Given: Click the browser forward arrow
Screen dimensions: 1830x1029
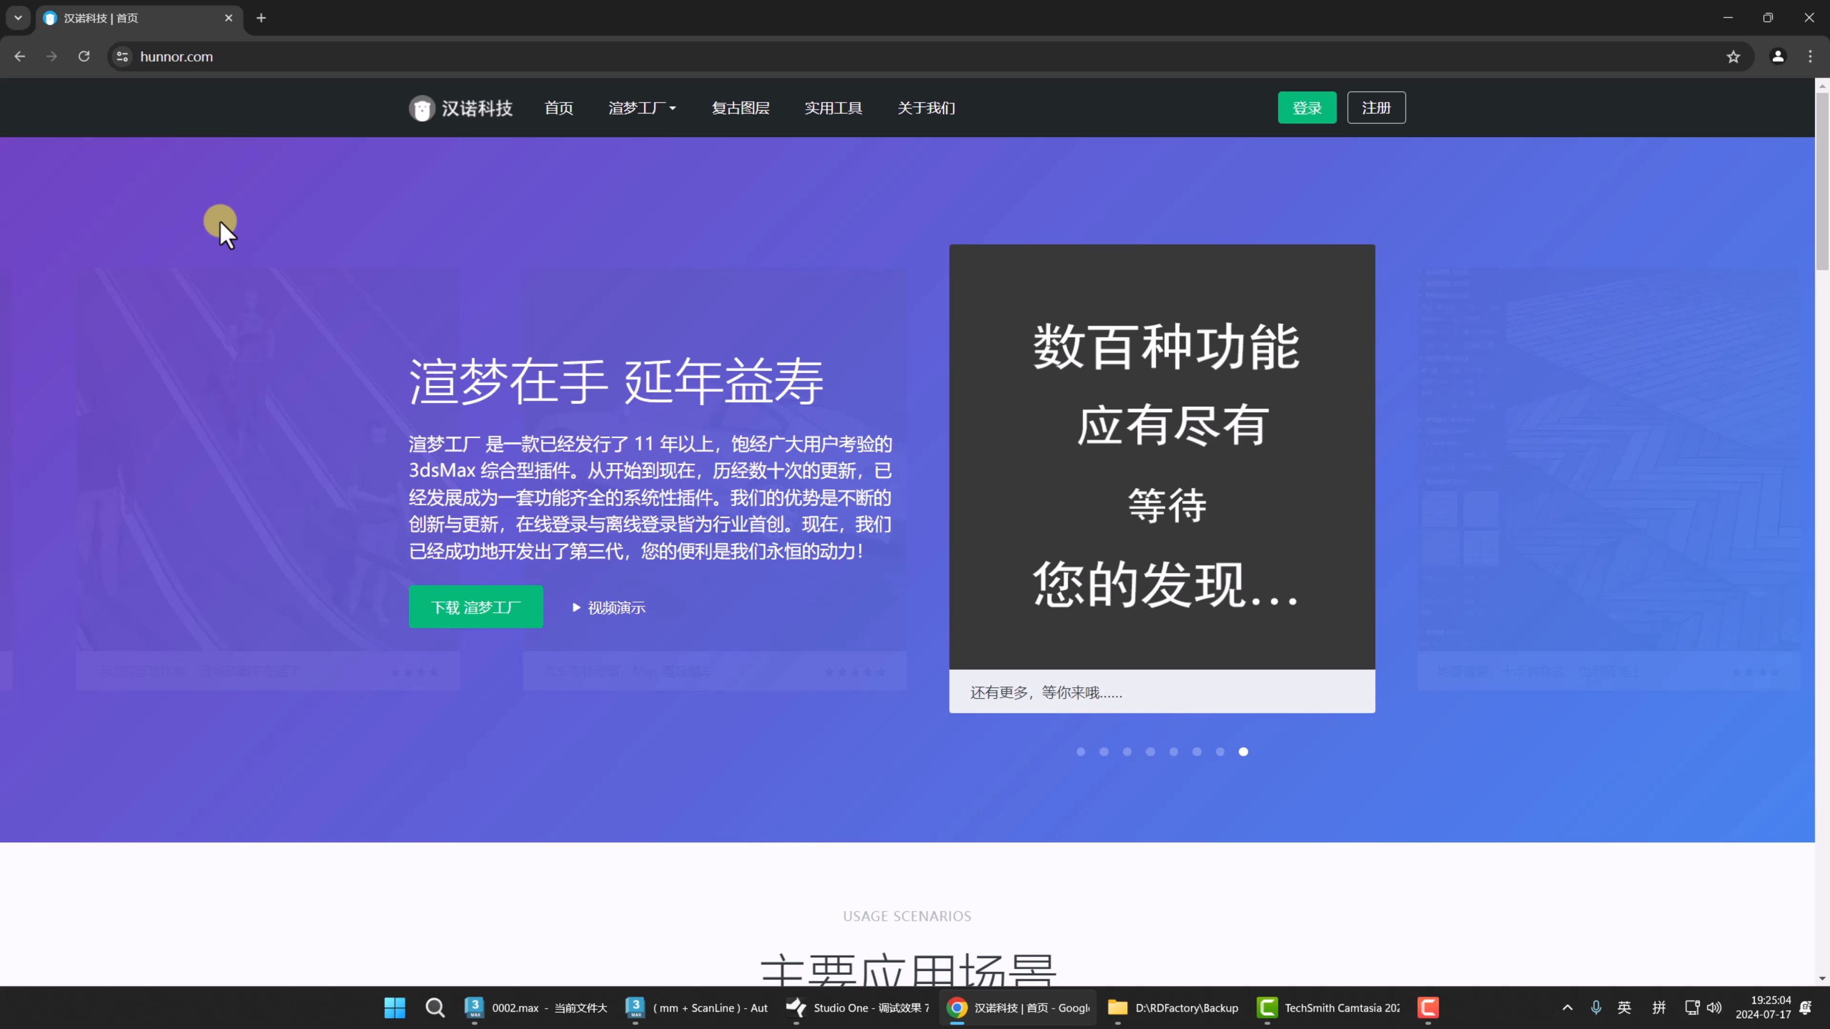Looking at the screenshot, I should 52,56.
